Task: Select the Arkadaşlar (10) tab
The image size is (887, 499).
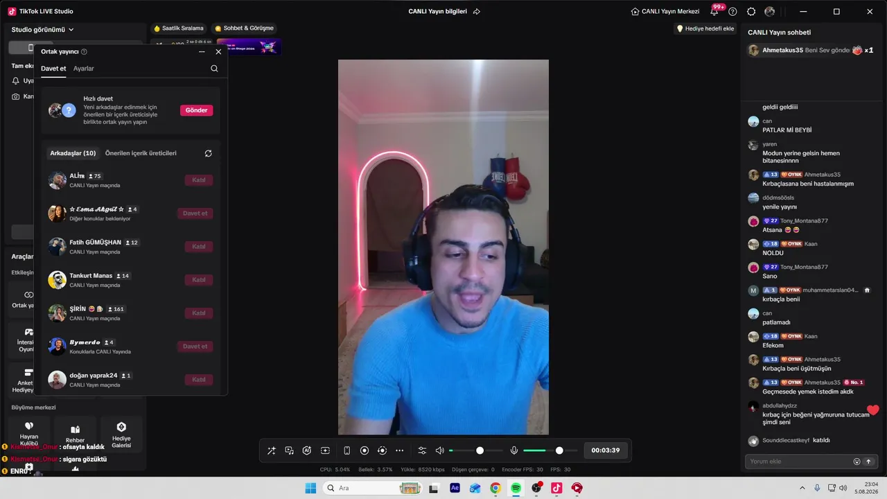Action: tap(73, 153)
